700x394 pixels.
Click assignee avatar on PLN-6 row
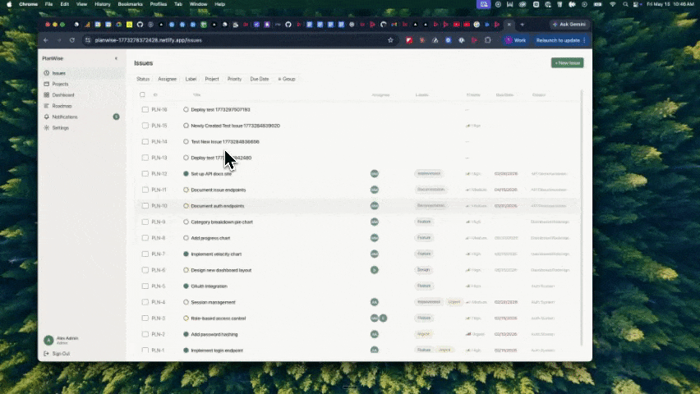click(x=375, y=270)
